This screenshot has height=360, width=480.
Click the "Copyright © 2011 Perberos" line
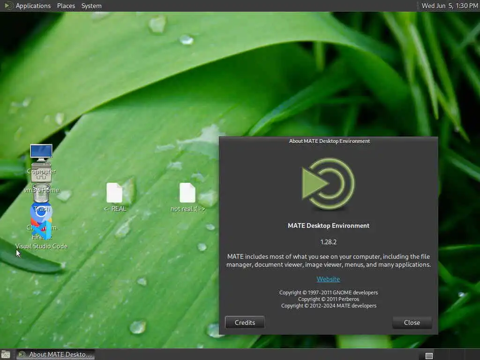pyautogui.click(x=328, y=299)
